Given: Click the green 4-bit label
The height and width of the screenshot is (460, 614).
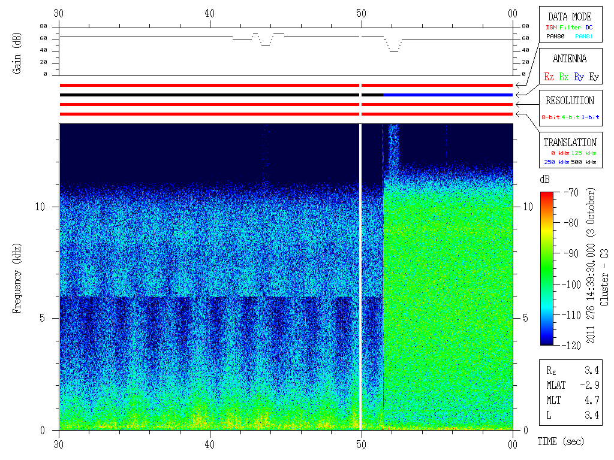Looking at the screenshot, I should pos(570,117).
